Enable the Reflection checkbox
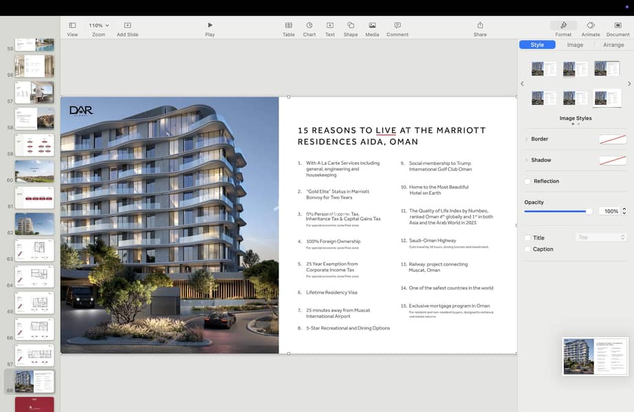 coord(527,181)
